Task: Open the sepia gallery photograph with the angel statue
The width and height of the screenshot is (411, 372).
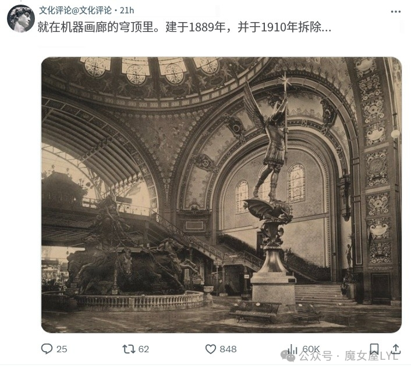Action: click(221, 195)
